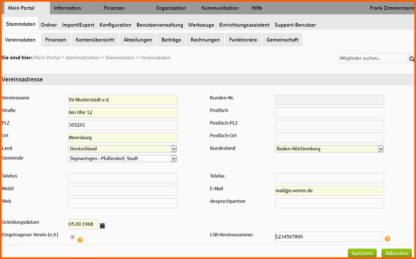Open the Beiträge tab
This screenshot has height=259, width=416.
click(x=171, y=40)
